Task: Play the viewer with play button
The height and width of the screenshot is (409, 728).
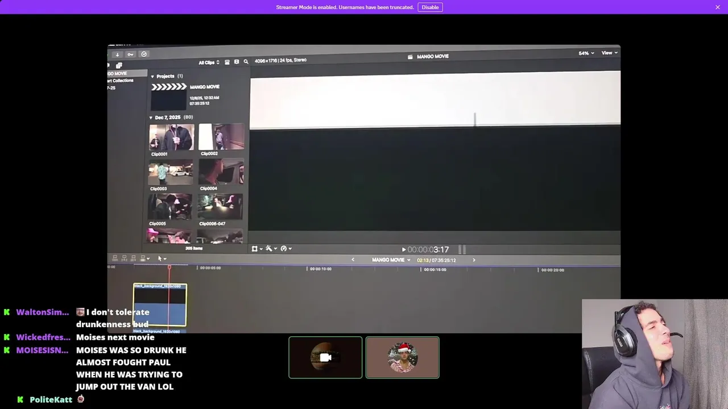Action: (404, 249)
